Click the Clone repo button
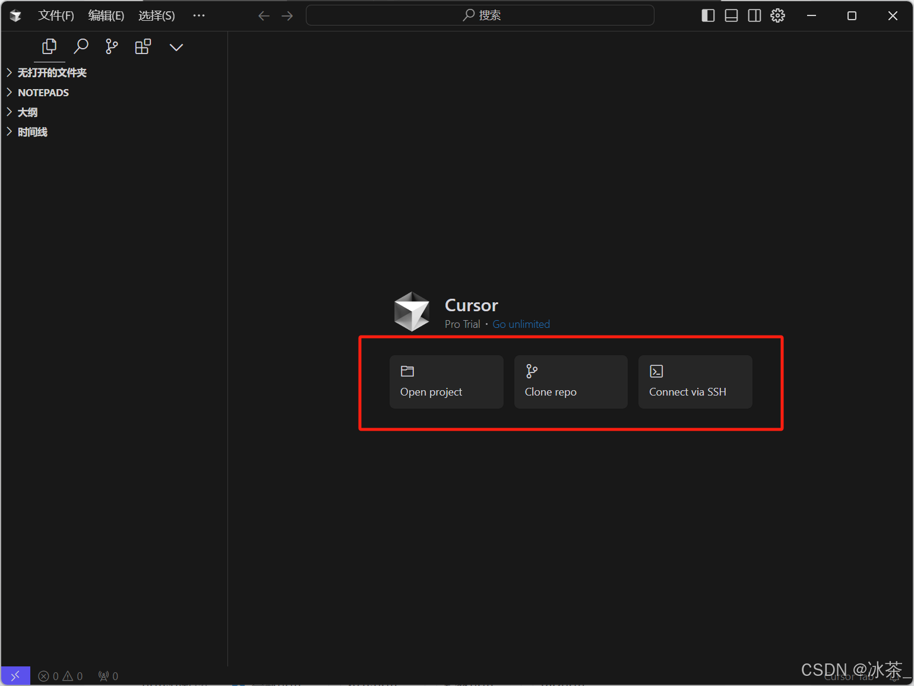Viewport: 914px width, 686px height. click(x=571, y=382)
